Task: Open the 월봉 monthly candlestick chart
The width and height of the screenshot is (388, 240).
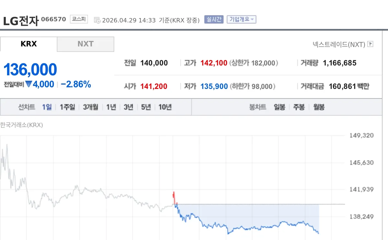Action: click(x=319, y=107)
